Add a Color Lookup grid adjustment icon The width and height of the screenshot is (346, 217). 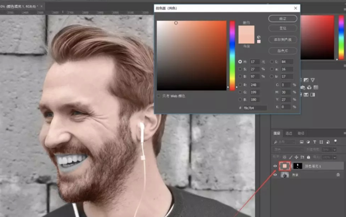[x=316, y=88]
